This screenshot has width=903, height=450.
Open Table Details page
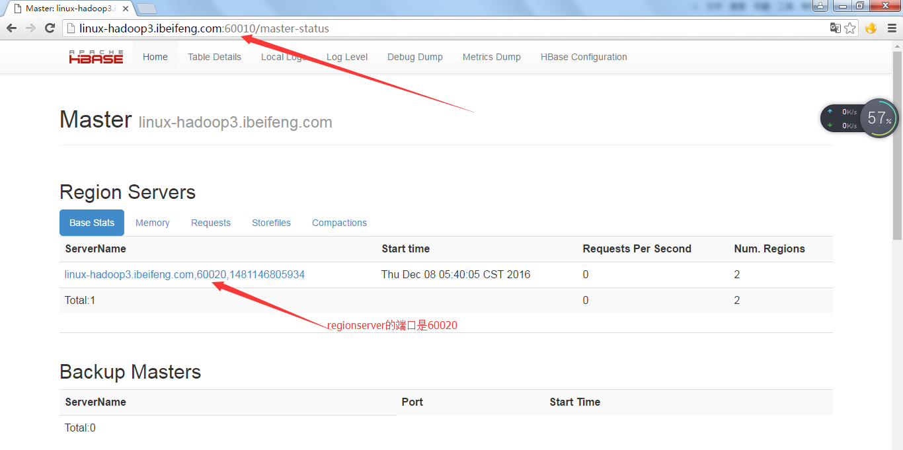coord(214,57)
